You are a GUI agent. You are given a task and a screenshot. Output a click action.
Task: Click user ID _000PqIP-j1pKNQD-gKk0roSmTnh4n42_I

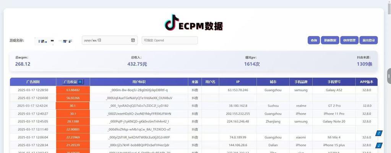139,122
